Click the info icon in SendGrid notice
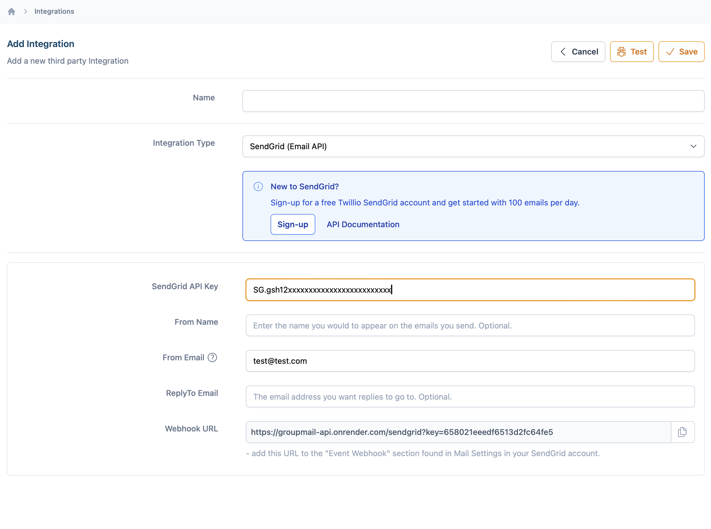Screen dimensions: 711x529 point(258,186)
